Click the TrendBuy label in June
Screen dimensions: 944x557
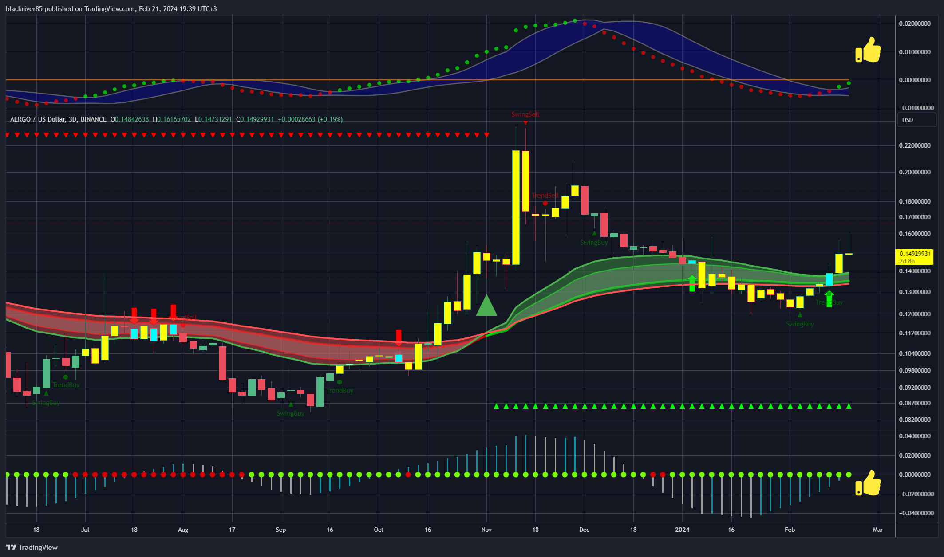[66, 385]
